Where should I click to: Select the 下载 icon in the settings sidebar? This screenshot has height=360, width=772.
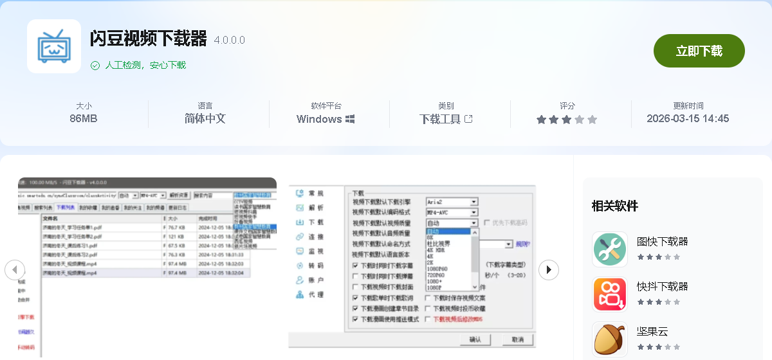click(x=300, y=222)
